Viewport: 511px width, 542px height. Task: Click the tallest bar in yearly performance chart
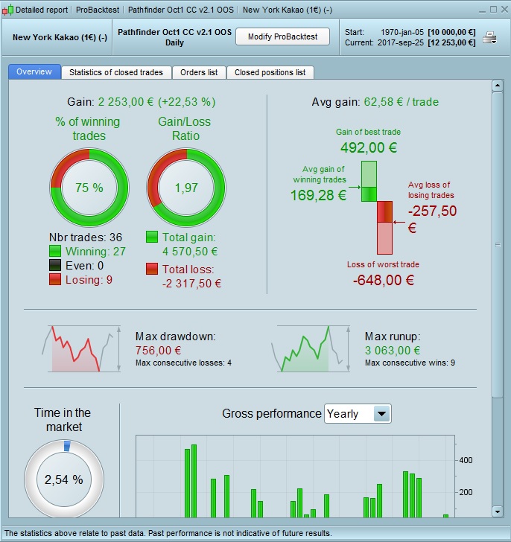(194, 481)
